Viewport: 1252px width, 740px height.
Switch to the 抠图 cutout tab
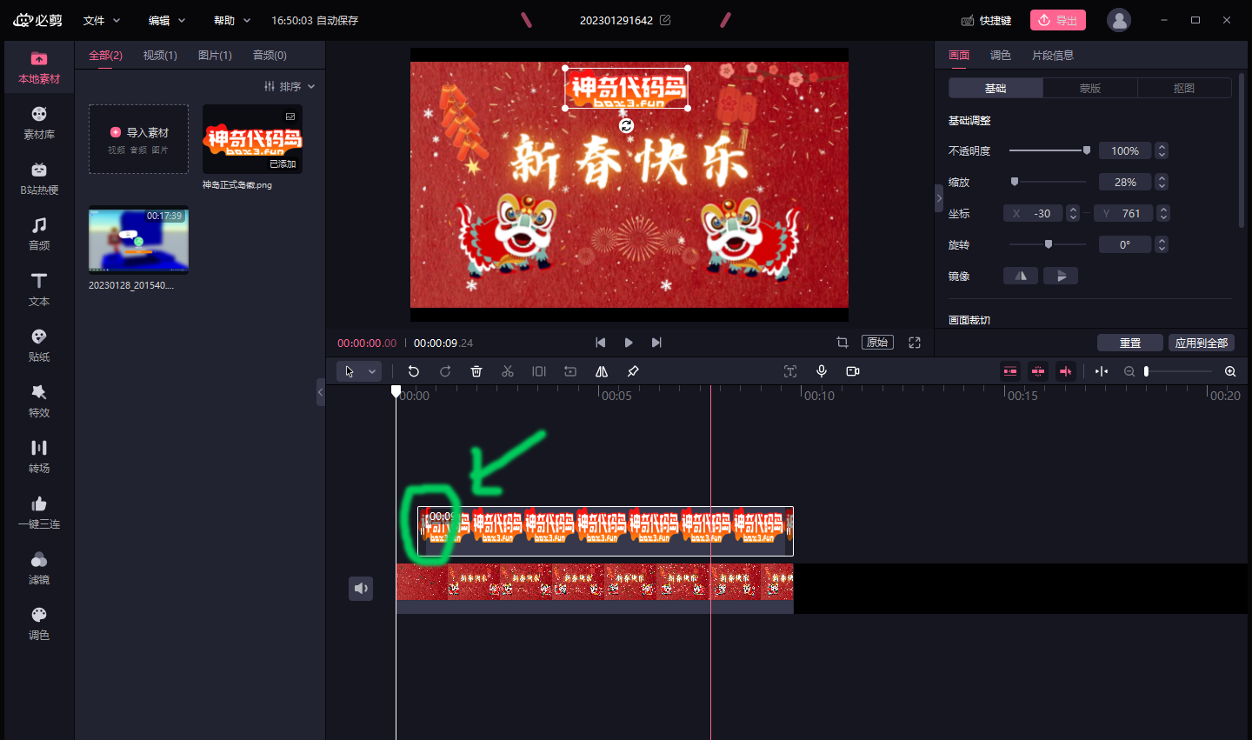[x=1184, y=88]
